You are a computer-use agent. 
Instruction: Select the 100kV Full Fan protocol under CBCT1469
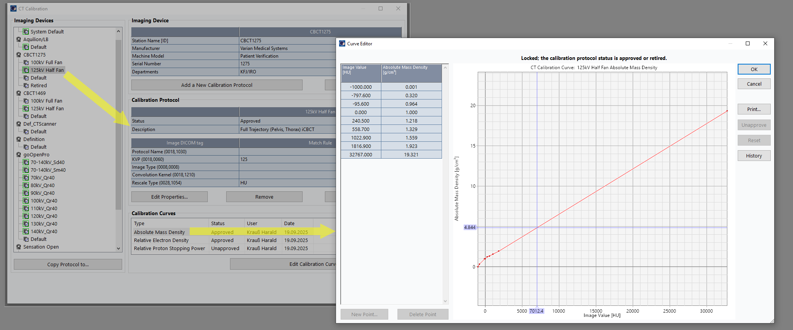[46, 101]
